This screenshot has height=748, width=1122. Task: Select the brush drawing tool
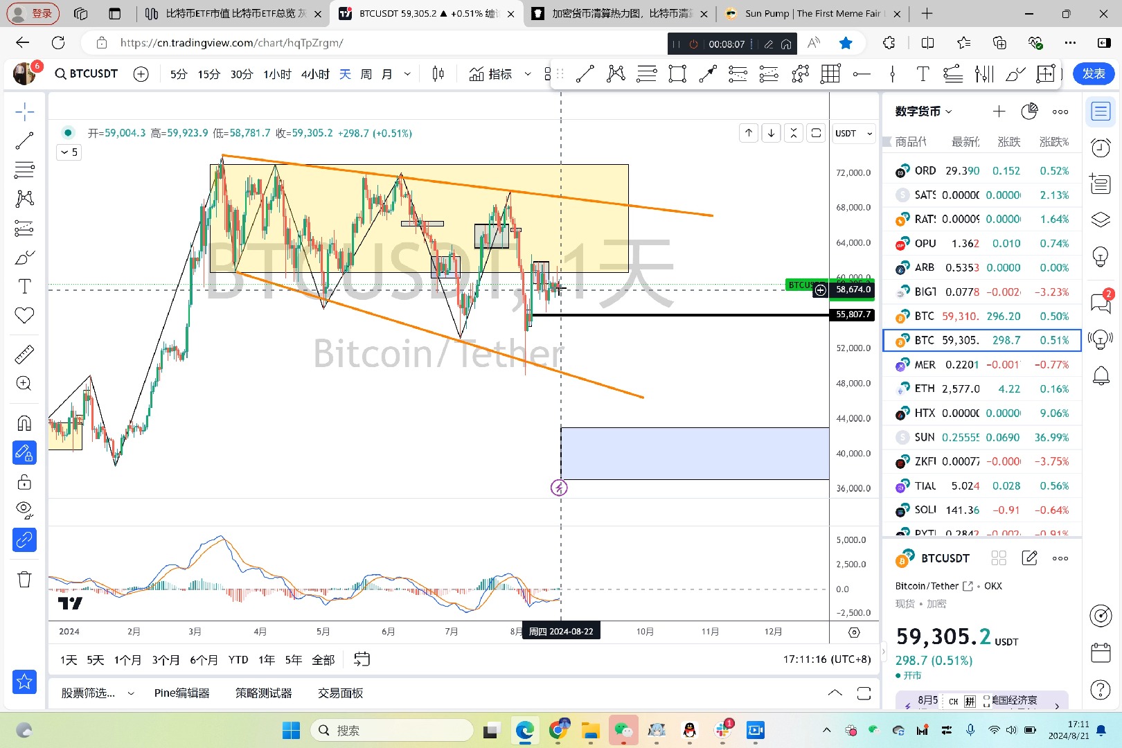point(24,258)
